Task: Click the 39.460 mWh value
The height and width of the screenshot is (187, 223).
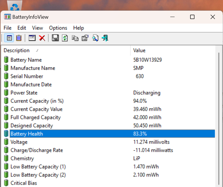Action: (147, 109)
